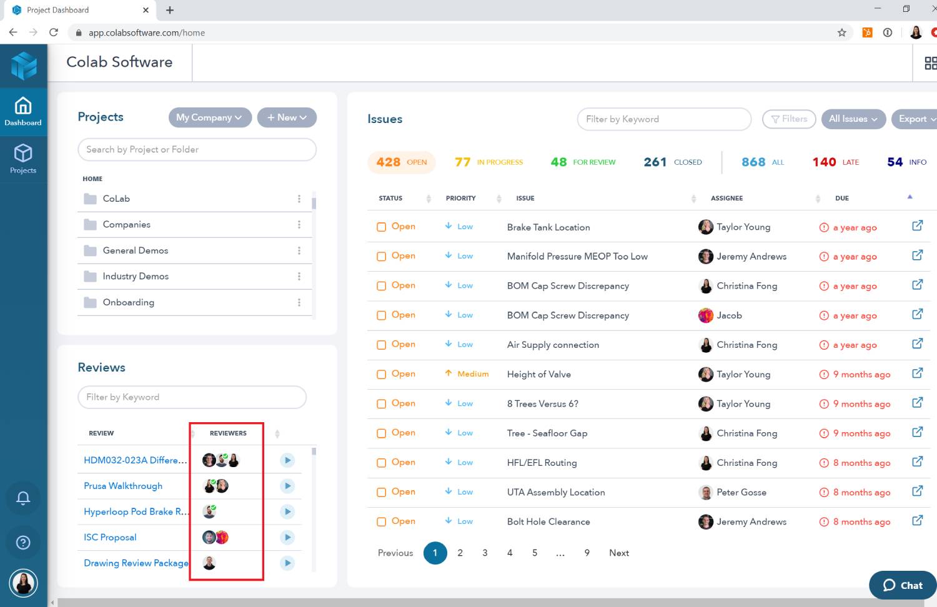Expand the My Company dropdown

210,117
